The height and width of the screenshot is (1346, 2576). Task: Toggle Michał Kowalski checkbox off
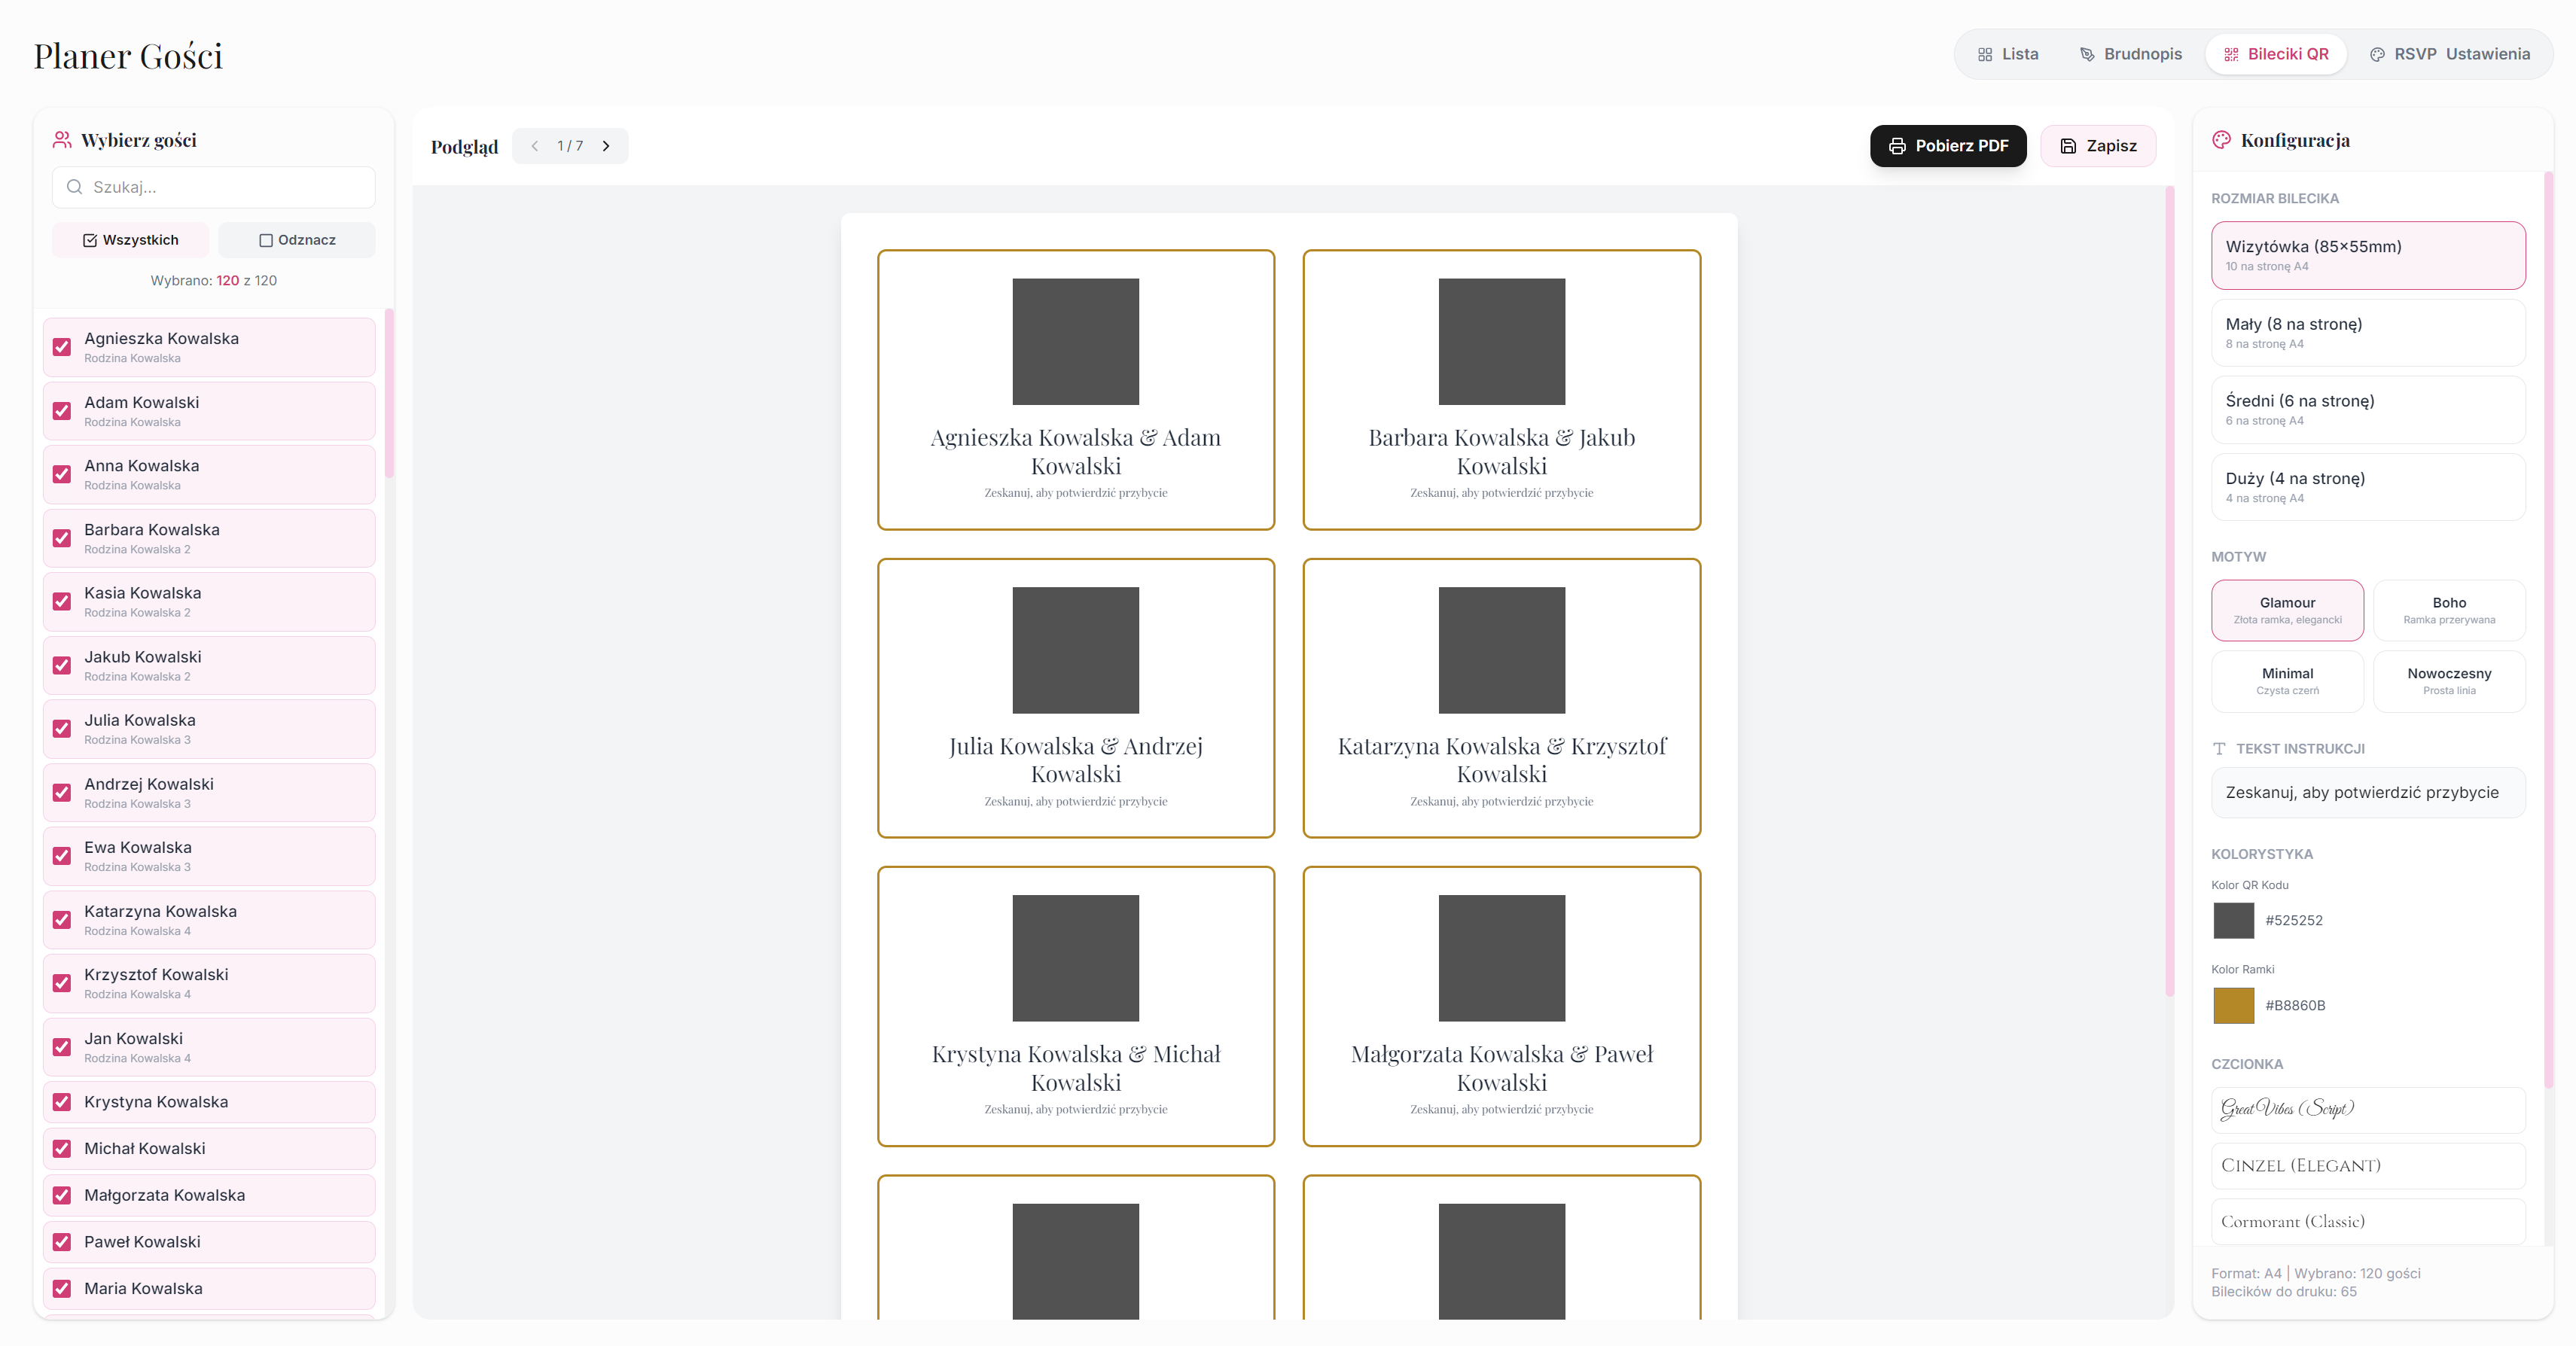pyautogui.click(x=62, y=1148)
